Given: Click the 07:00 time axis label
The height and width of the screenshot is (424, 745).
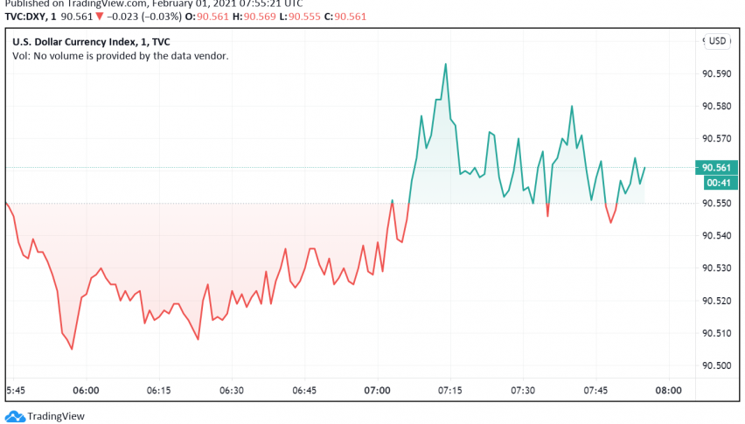Looking at the screenshot, I should coord(377,391).
